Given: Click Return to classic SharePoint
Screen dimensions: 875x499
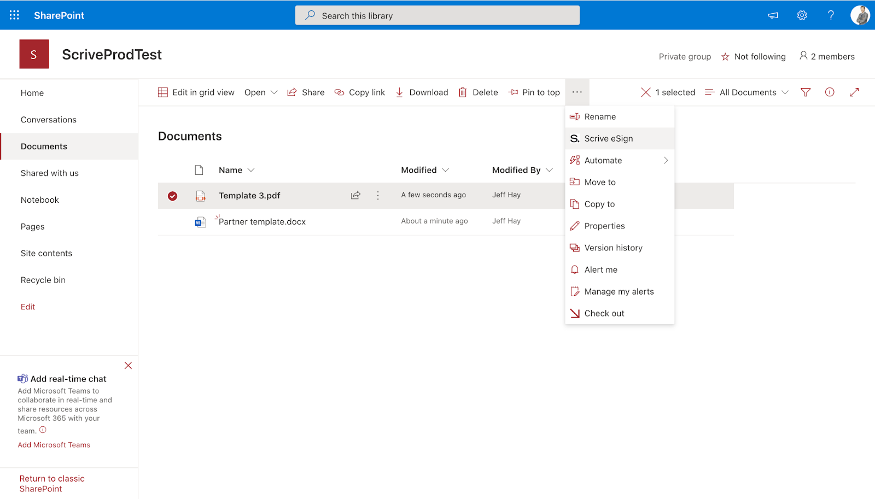Looking at the screenshot, I should (x=52, y=484).
